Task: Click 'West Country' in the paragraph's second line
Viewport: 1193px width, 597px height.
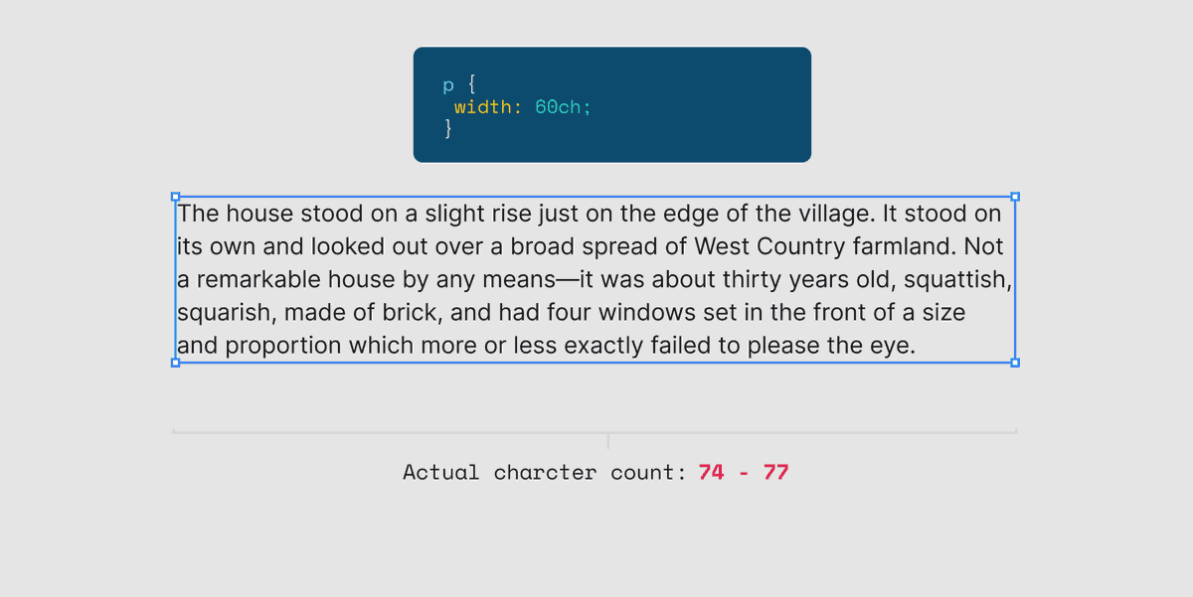Action: (770, 246)
